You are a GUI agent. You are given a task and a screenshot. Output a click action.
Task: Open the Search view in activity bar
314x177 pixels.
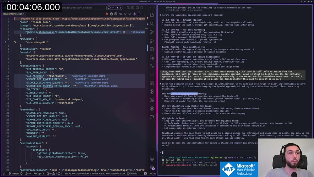[152, 24]
